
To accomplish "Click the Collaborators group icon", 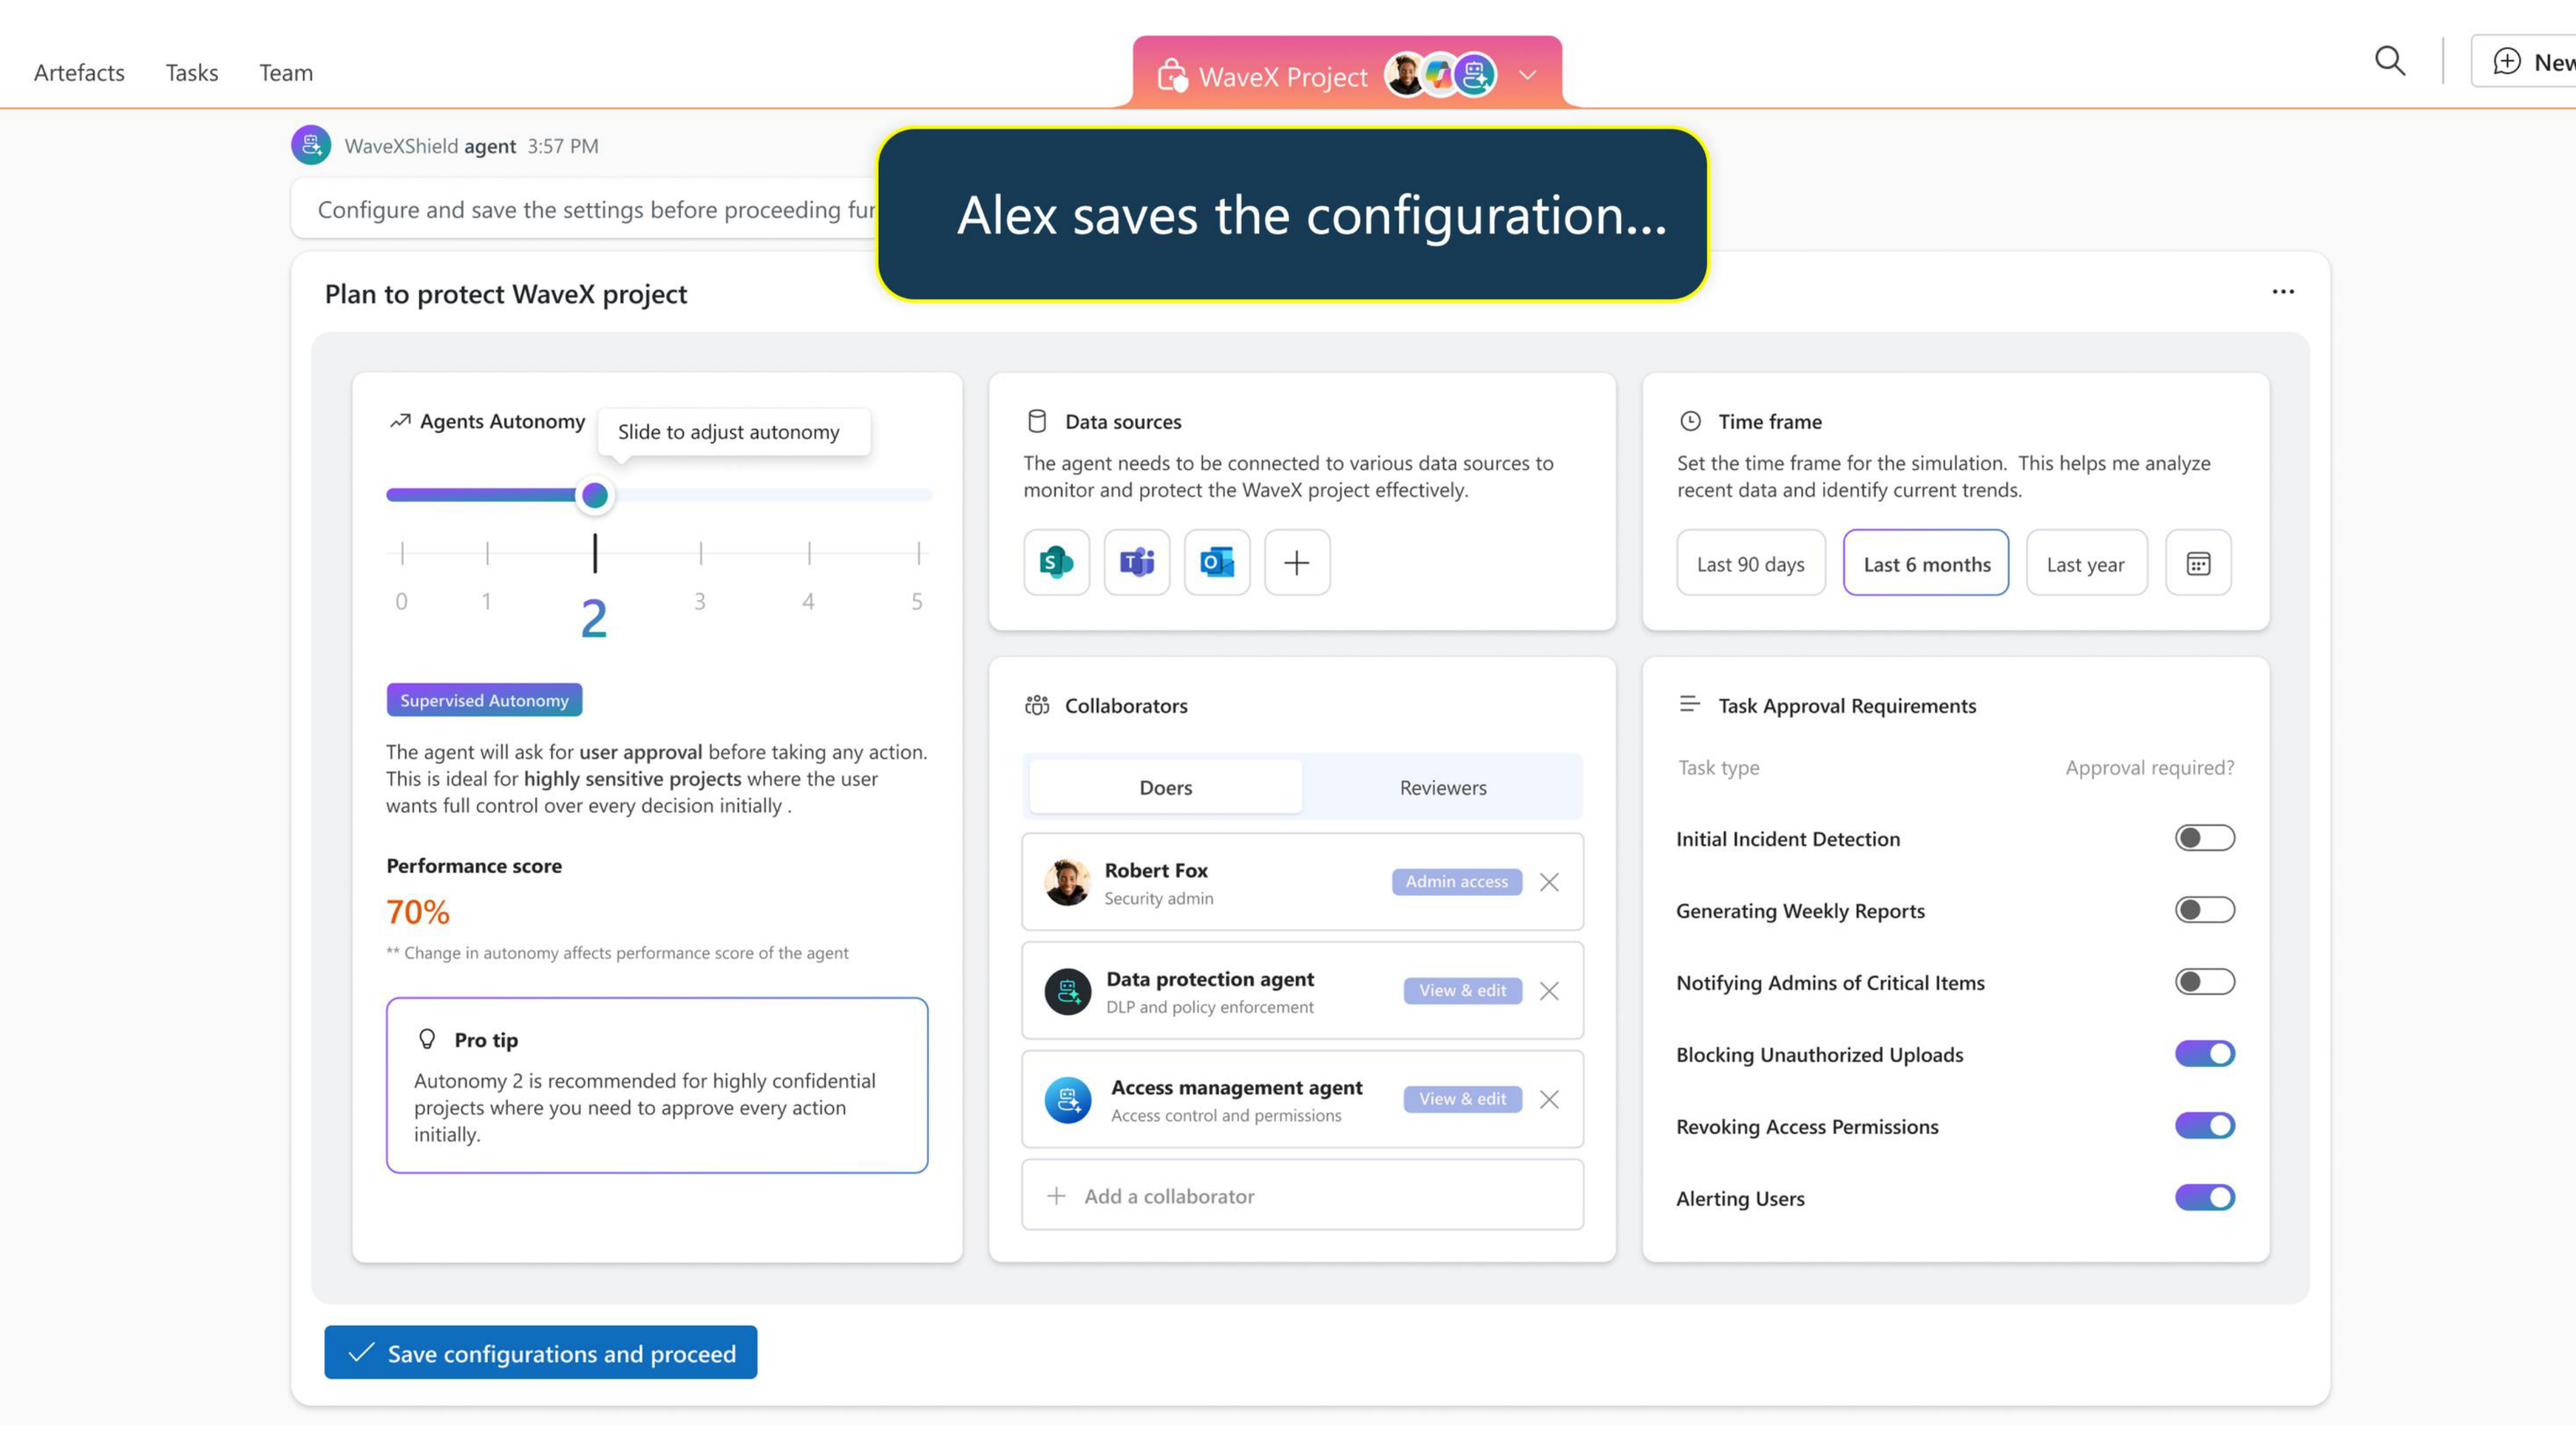I will [x=1037, y=705].
